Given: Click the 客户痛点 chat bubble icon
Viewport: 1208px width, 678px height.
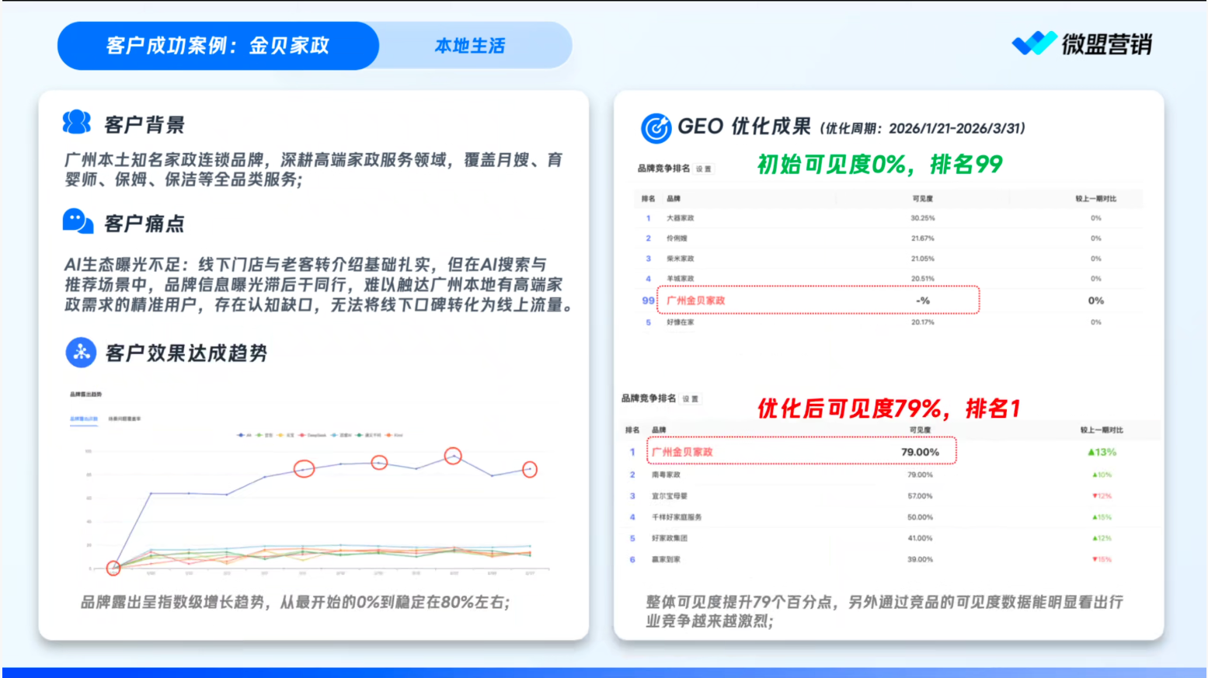Looking at the screenshot, I should click(78, 221).
